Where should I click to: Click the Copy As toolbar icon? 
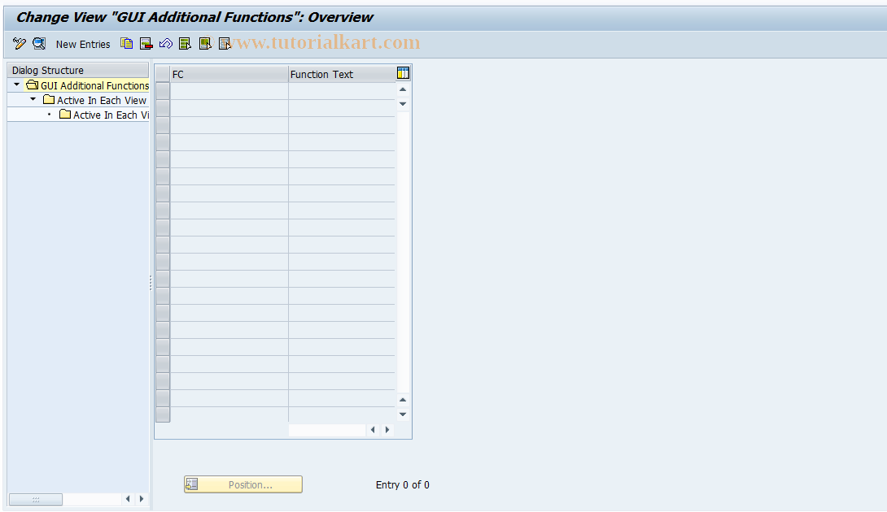pyautogui.click(x=127, y=44)
